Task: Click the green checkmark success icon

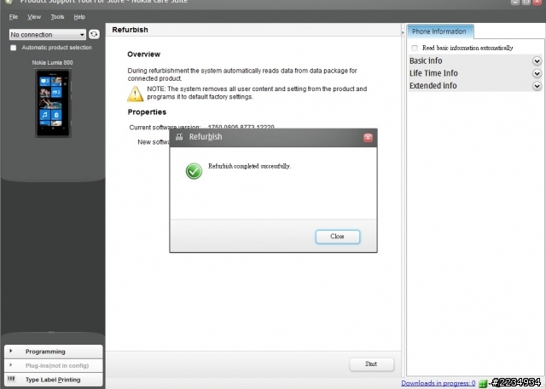Action: pyautogui.click(x=194, y=171)
